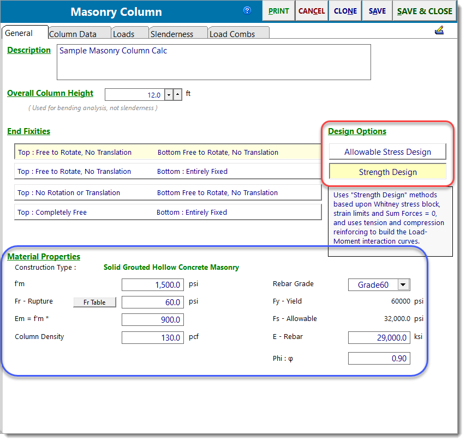The image size is (466, 442).
Task: Click the Description text box
Action: point(213,62)
